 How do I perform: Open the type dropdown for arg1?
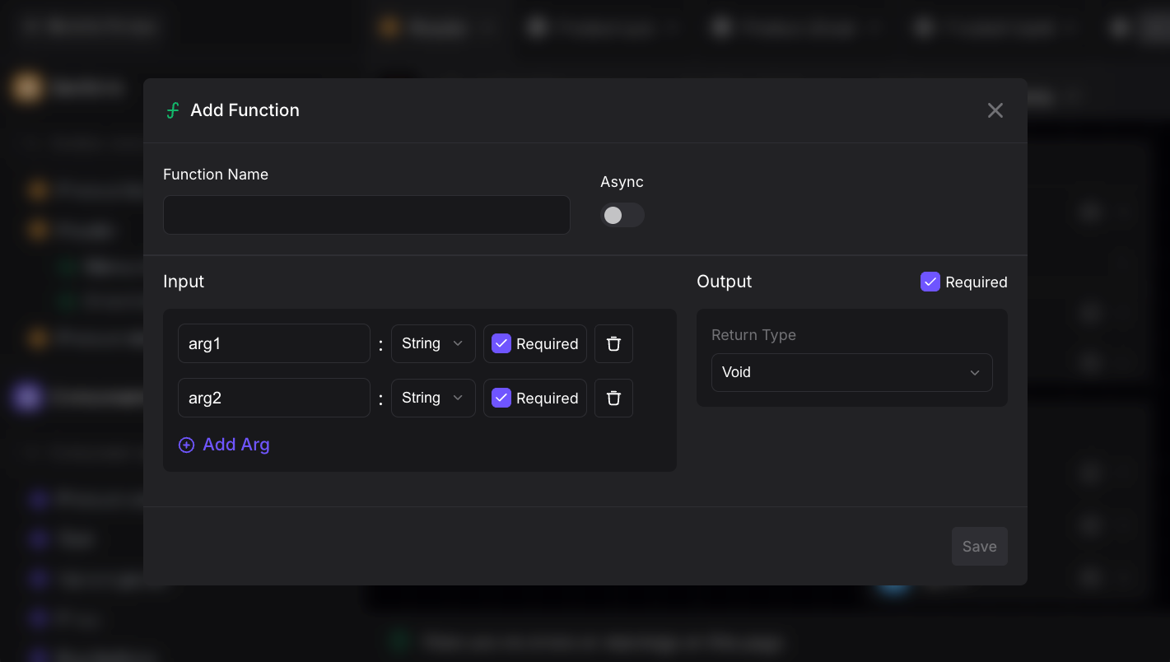click(433, 343)
